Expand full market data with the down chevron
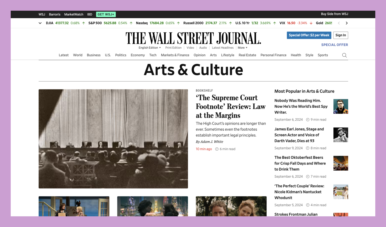Screen dimensions: 386x227 click(40, 23)
